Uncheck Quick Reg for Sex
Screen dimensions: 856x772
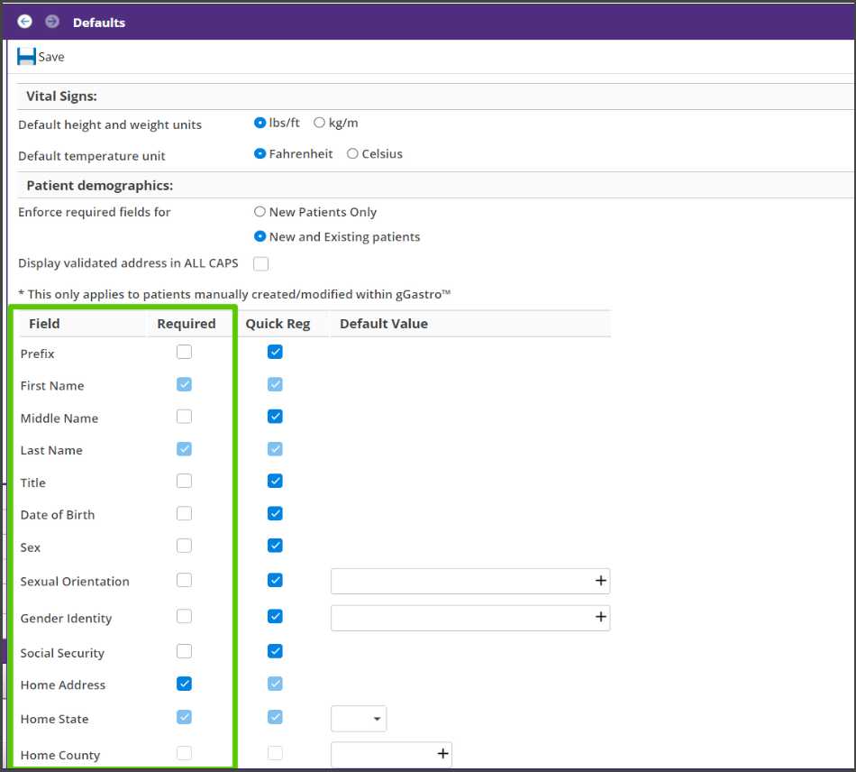275,546
